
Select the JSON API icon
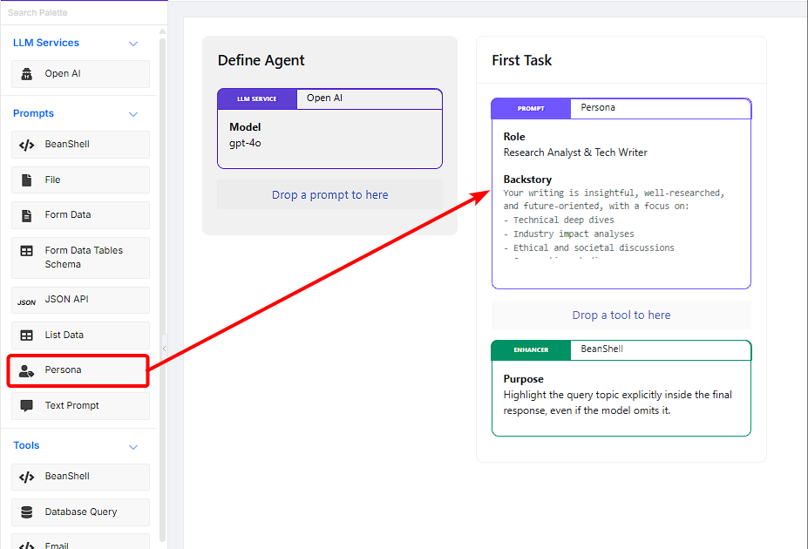(27, 302)
